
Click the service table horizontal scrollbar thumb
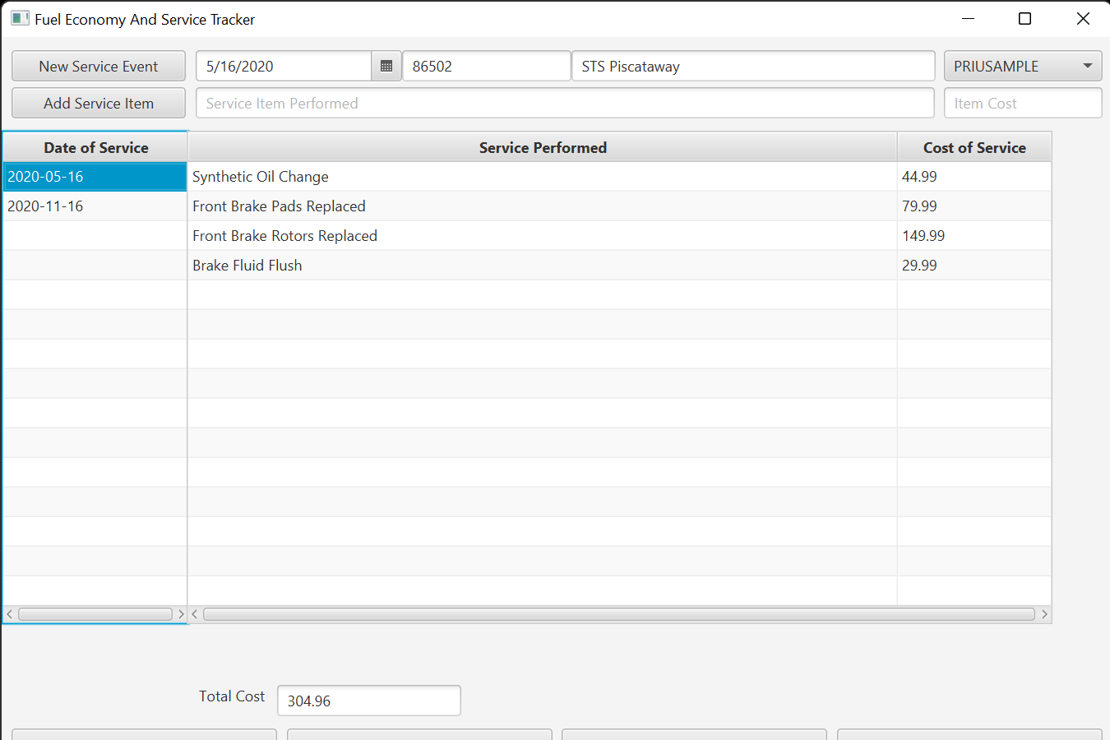click(619, 614)
